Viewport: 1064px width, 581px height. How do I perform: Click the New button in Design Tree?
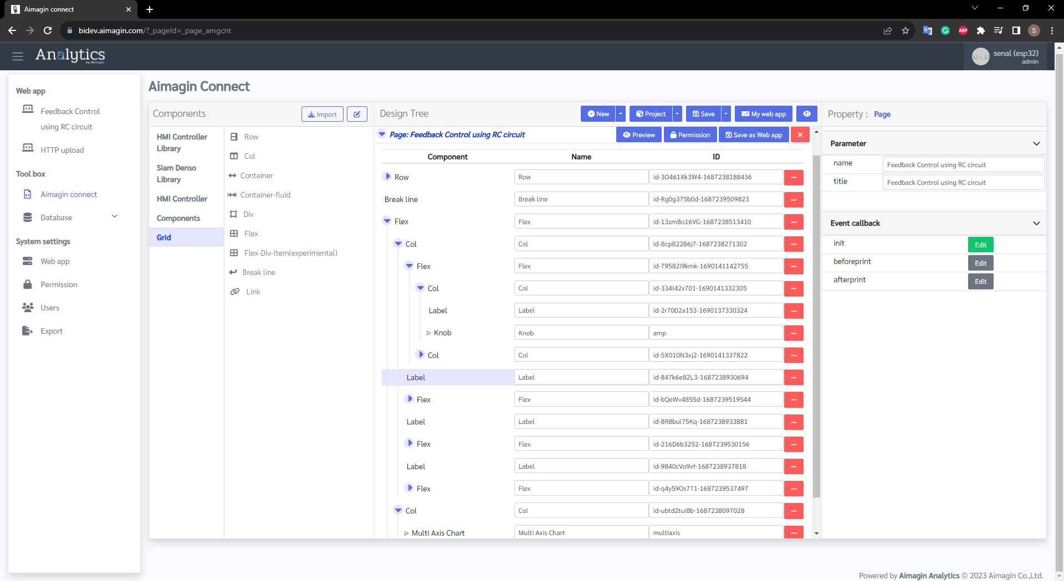point(598,114)
